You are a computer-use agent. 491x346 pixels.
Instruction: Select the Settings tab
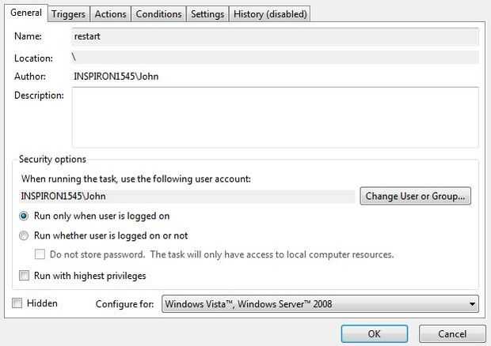click(x=207, y=14)
